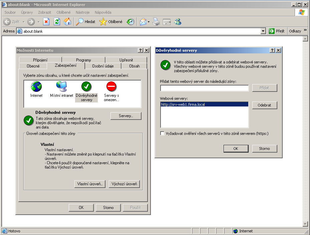Switch to the Obsah tab
The image size is (310, 235).
(x=134, y=66)
